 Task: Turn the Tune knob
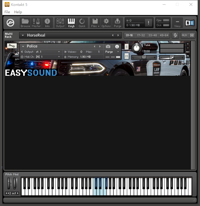coord(136,48)
